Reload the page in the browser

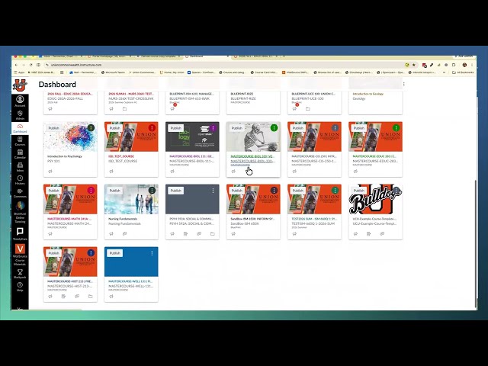pos(30,65)
